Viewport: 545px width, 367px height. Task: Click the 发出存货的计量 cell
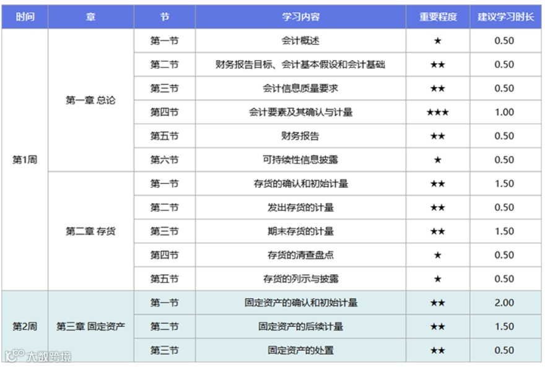point(300,207)
